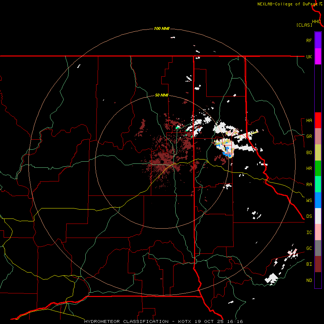Click the blue WS legend swatch

318,200
